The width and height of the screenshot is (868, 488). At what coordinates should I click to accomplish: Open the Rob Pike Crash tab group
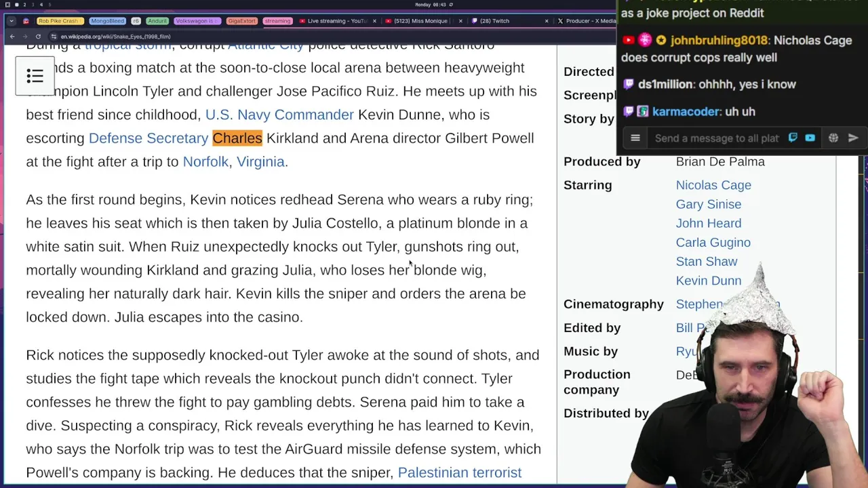click(x=60, y=21)
